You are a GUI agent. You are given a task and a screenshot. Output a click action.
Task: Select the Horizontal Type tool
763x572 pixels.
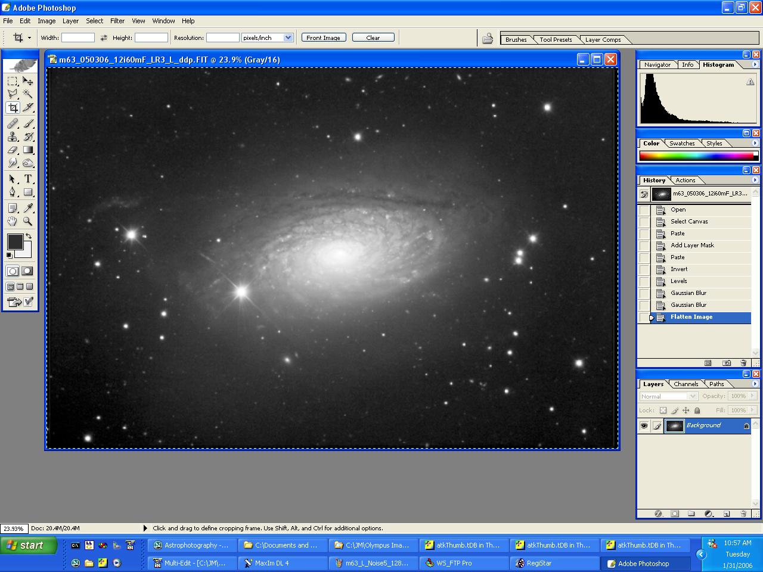click(28, 179)
